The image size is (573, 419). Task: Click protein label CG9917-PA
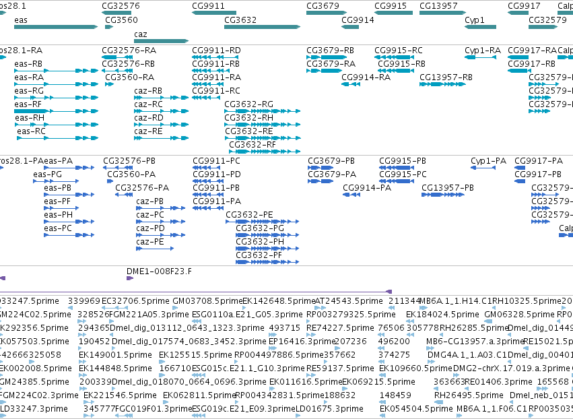pos(539,161)
